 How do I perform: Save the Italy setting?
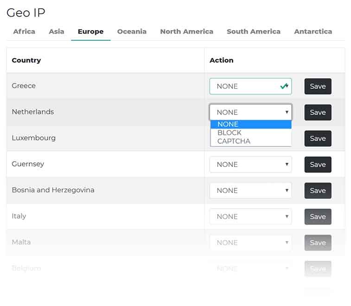coord(318,217)
